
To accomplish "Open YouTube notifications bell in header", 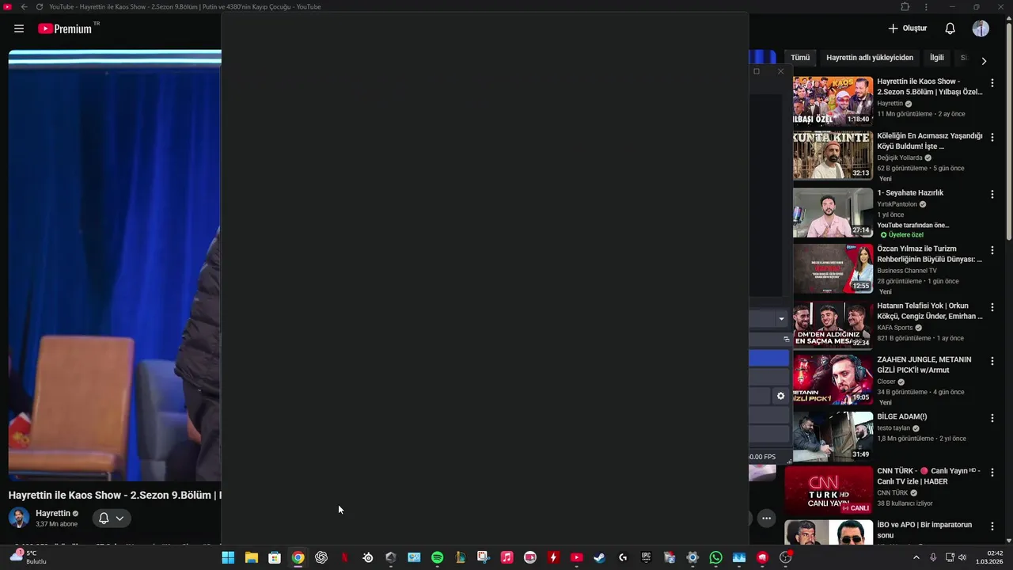I will click(950, 28).
